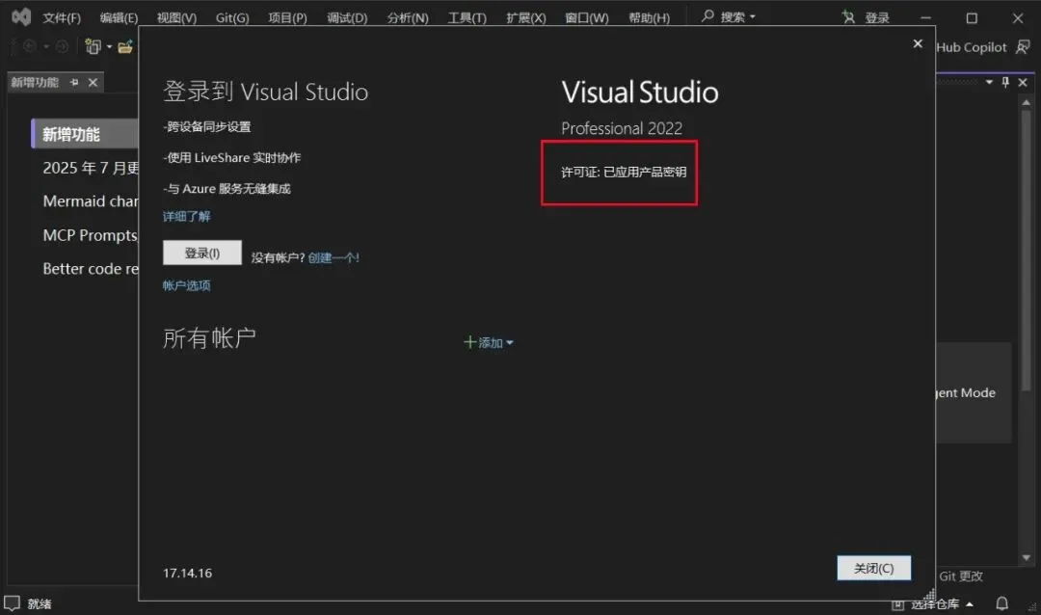Click the Agent Mode card in right panel
This screenshot has height=615, width=1041.
point(974,392)
